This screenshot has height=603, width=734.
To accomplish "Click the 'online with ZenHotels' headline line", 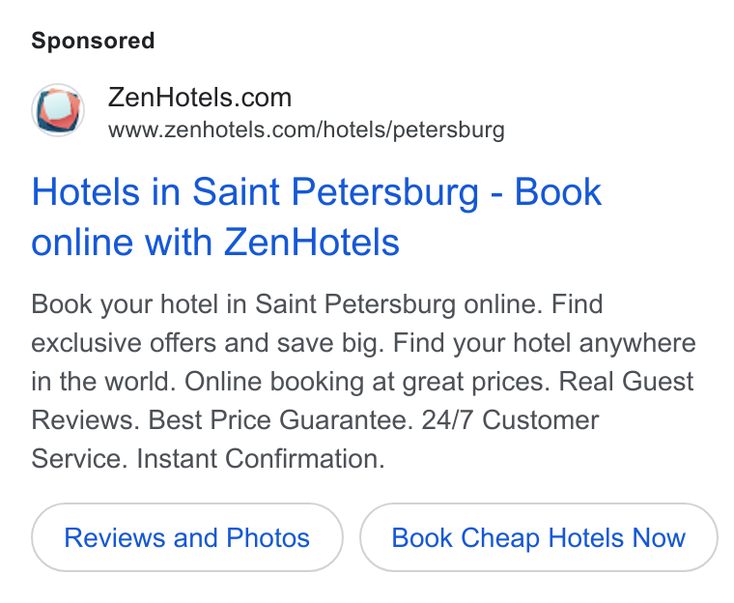I will coord(215,243).
